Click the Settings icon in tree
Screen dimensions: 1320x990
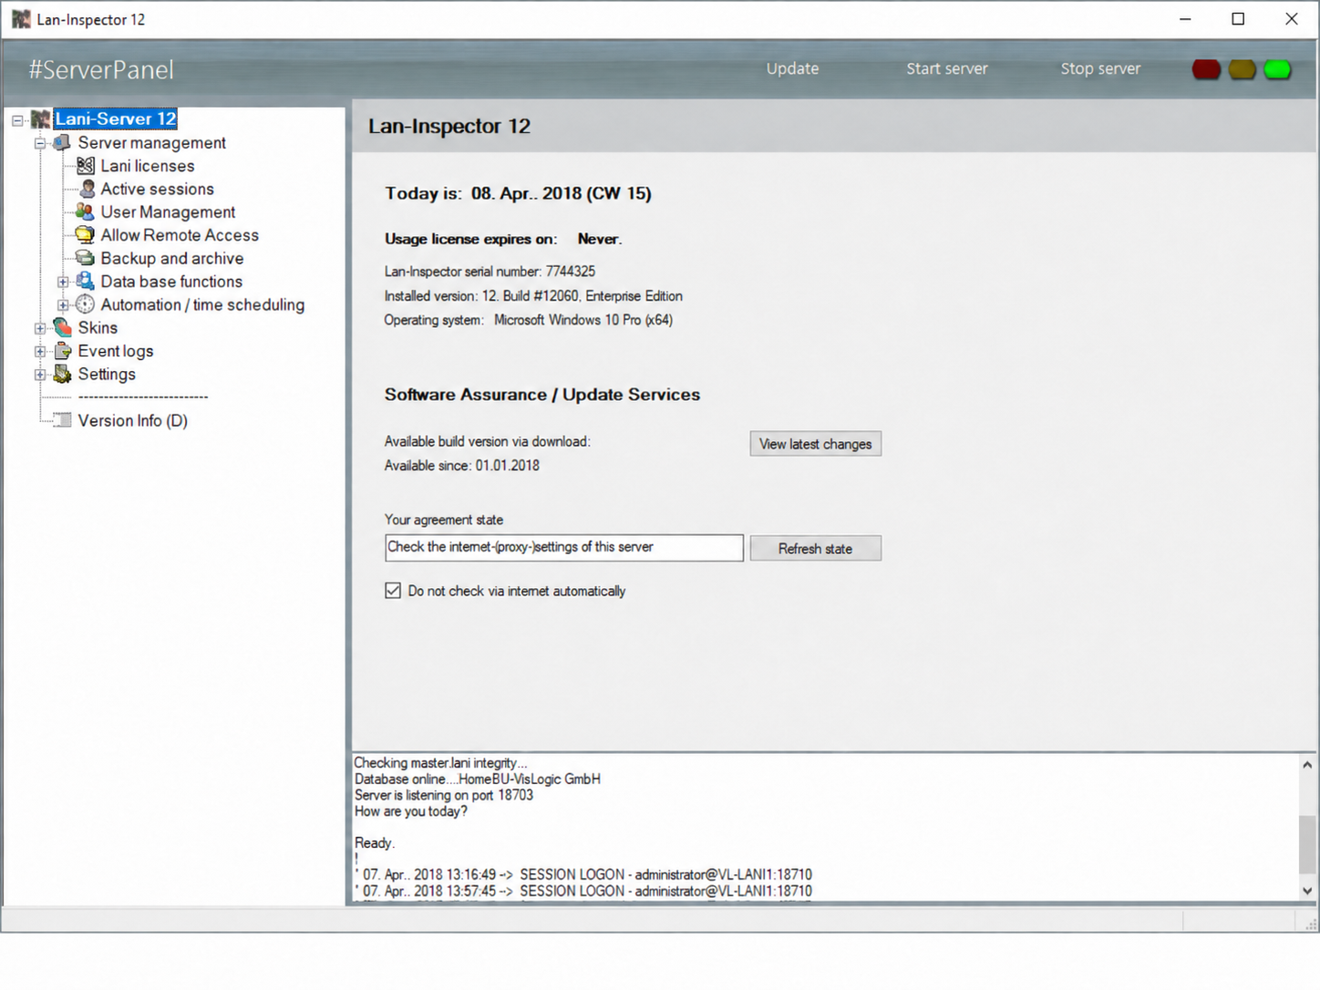62,374
